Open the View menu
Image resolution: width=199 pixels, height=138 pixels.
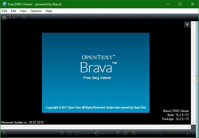tap(23, 11)
